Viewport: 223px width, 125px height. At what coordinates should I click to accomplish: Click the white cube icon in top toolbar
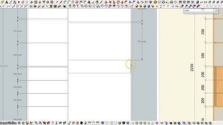click(x=163, y=2)
